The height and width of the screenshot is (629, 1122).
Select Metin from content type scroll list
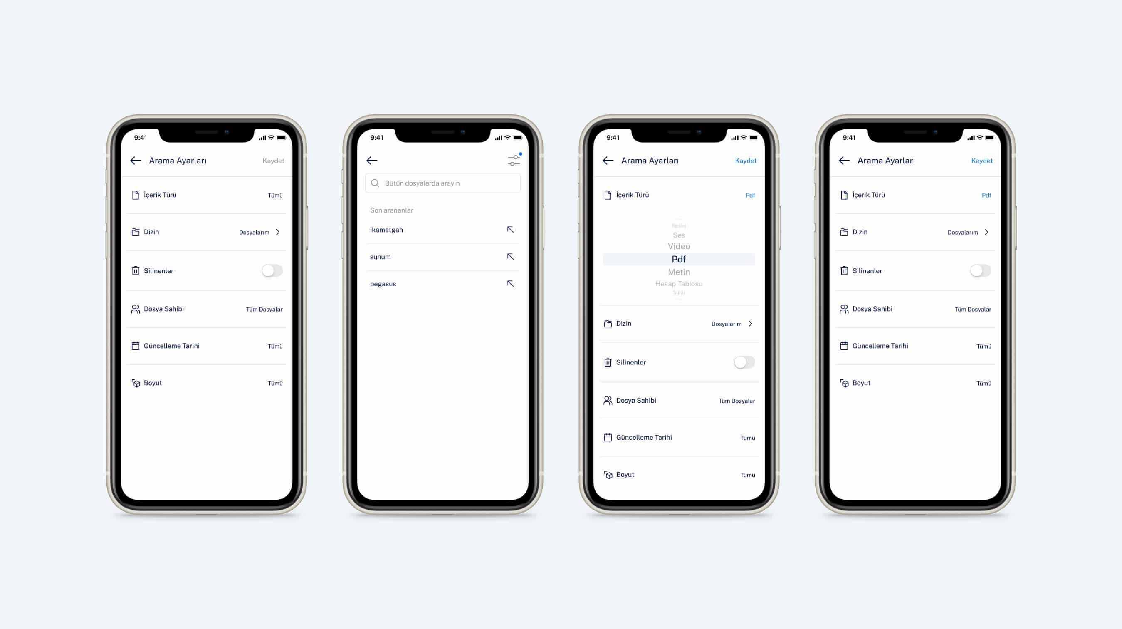(679, 271)
